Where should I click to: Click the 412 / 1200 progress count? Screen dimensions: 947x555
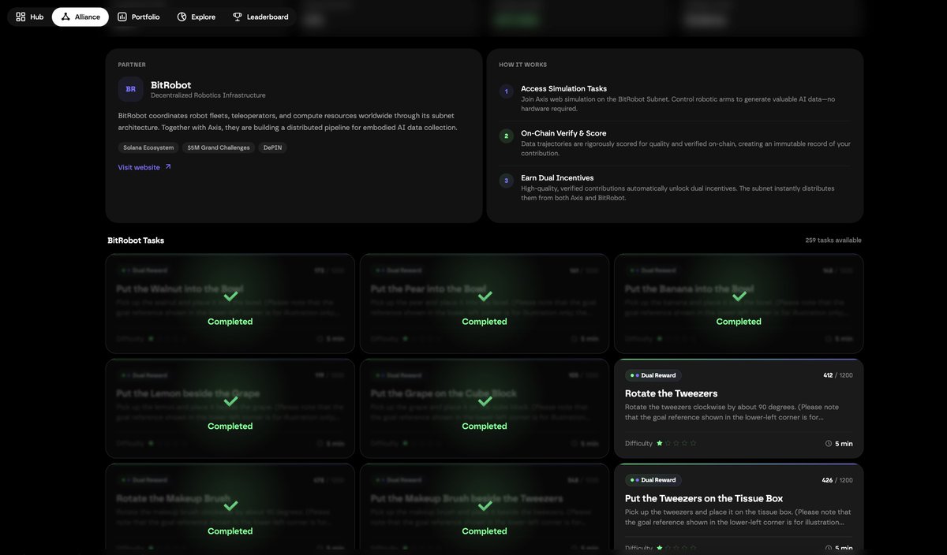tap(838, 375)
